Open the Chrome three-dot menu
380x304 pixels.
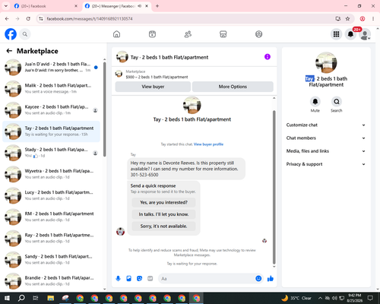(373, 19)
